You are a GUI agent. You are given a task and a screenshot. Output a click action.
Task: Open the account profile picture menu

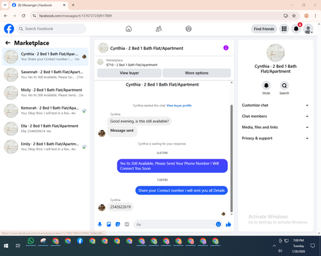click(x=308, y=29)
